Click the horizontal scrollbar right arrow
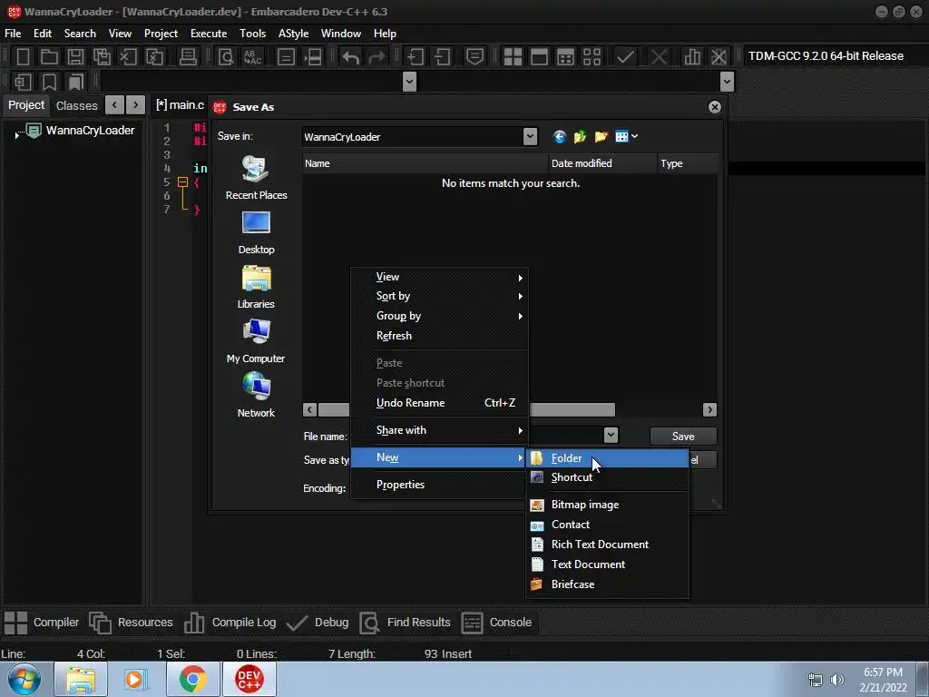The image size is (929, 697). point(709,409)
